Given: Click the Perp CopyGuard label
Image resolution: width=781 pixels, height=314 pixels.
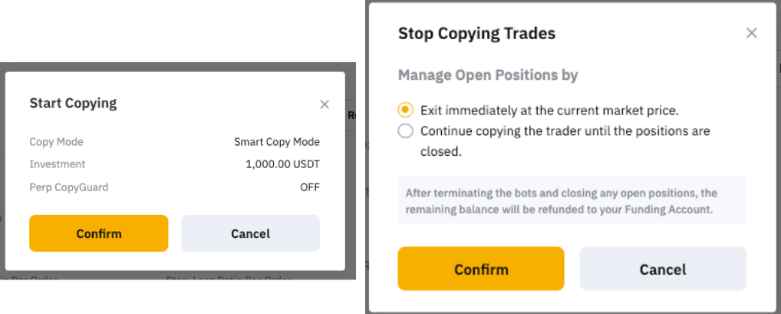Looking at the screenshot, I should pyautogui.click(x=68, y=187).
